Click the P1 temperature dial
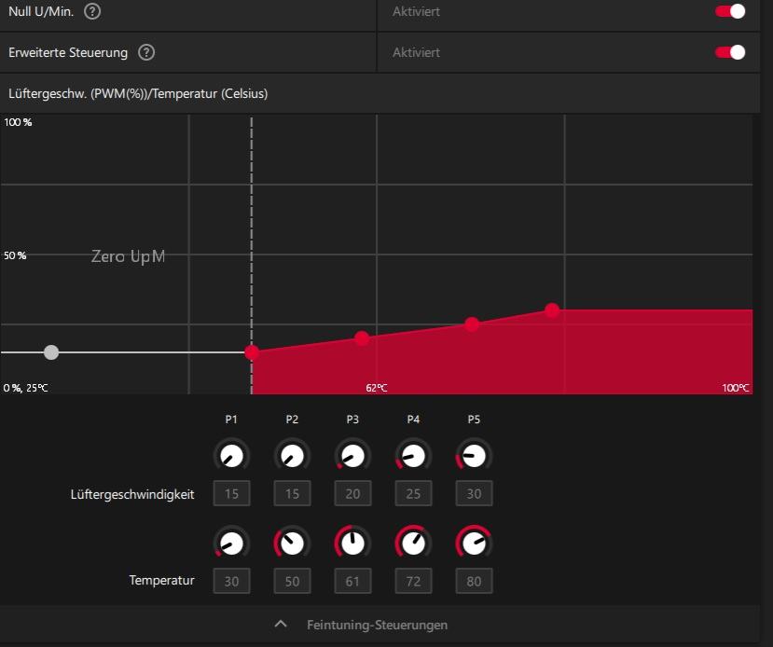The image size is (773, 647). (x=231, y=544)
